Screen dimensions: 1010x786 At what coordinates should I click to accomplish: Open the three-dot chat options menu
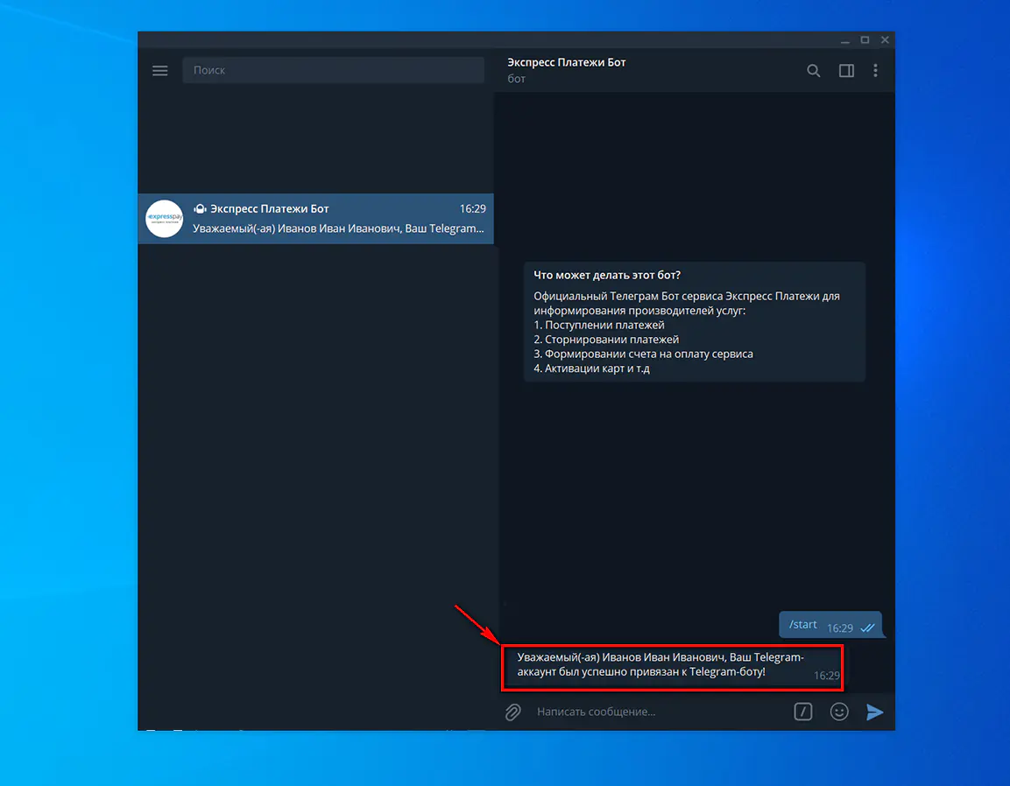(876, 71)
